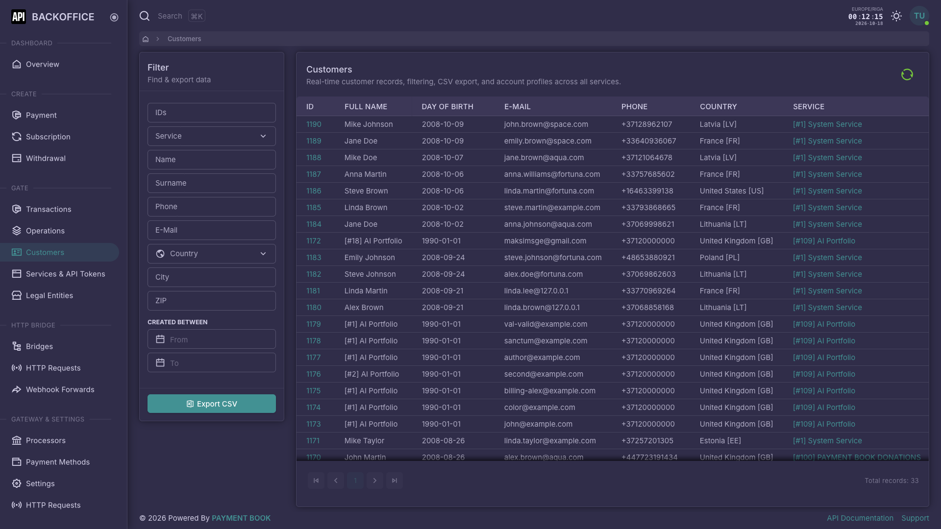Click the Customers breadcrumb text
941x529 pixels.
(184, 39)
